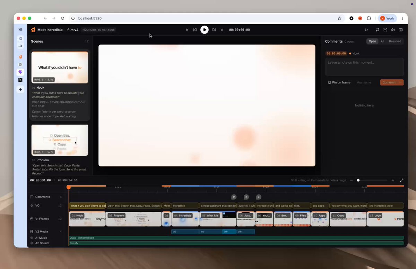Image resolution: width=416 pixels, height=269 pixels.
Task: Mute the preview volume
Action: (x=393, y=30)
